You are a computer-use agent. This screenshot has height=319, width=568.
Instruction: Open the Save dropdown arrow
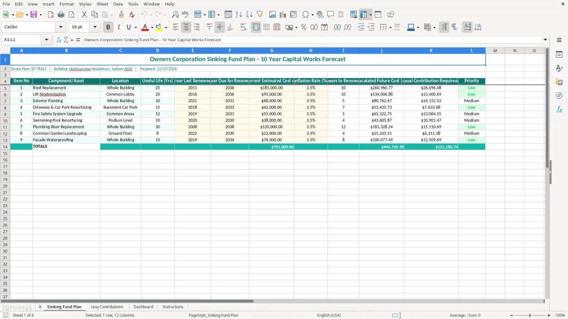point(41,15)
